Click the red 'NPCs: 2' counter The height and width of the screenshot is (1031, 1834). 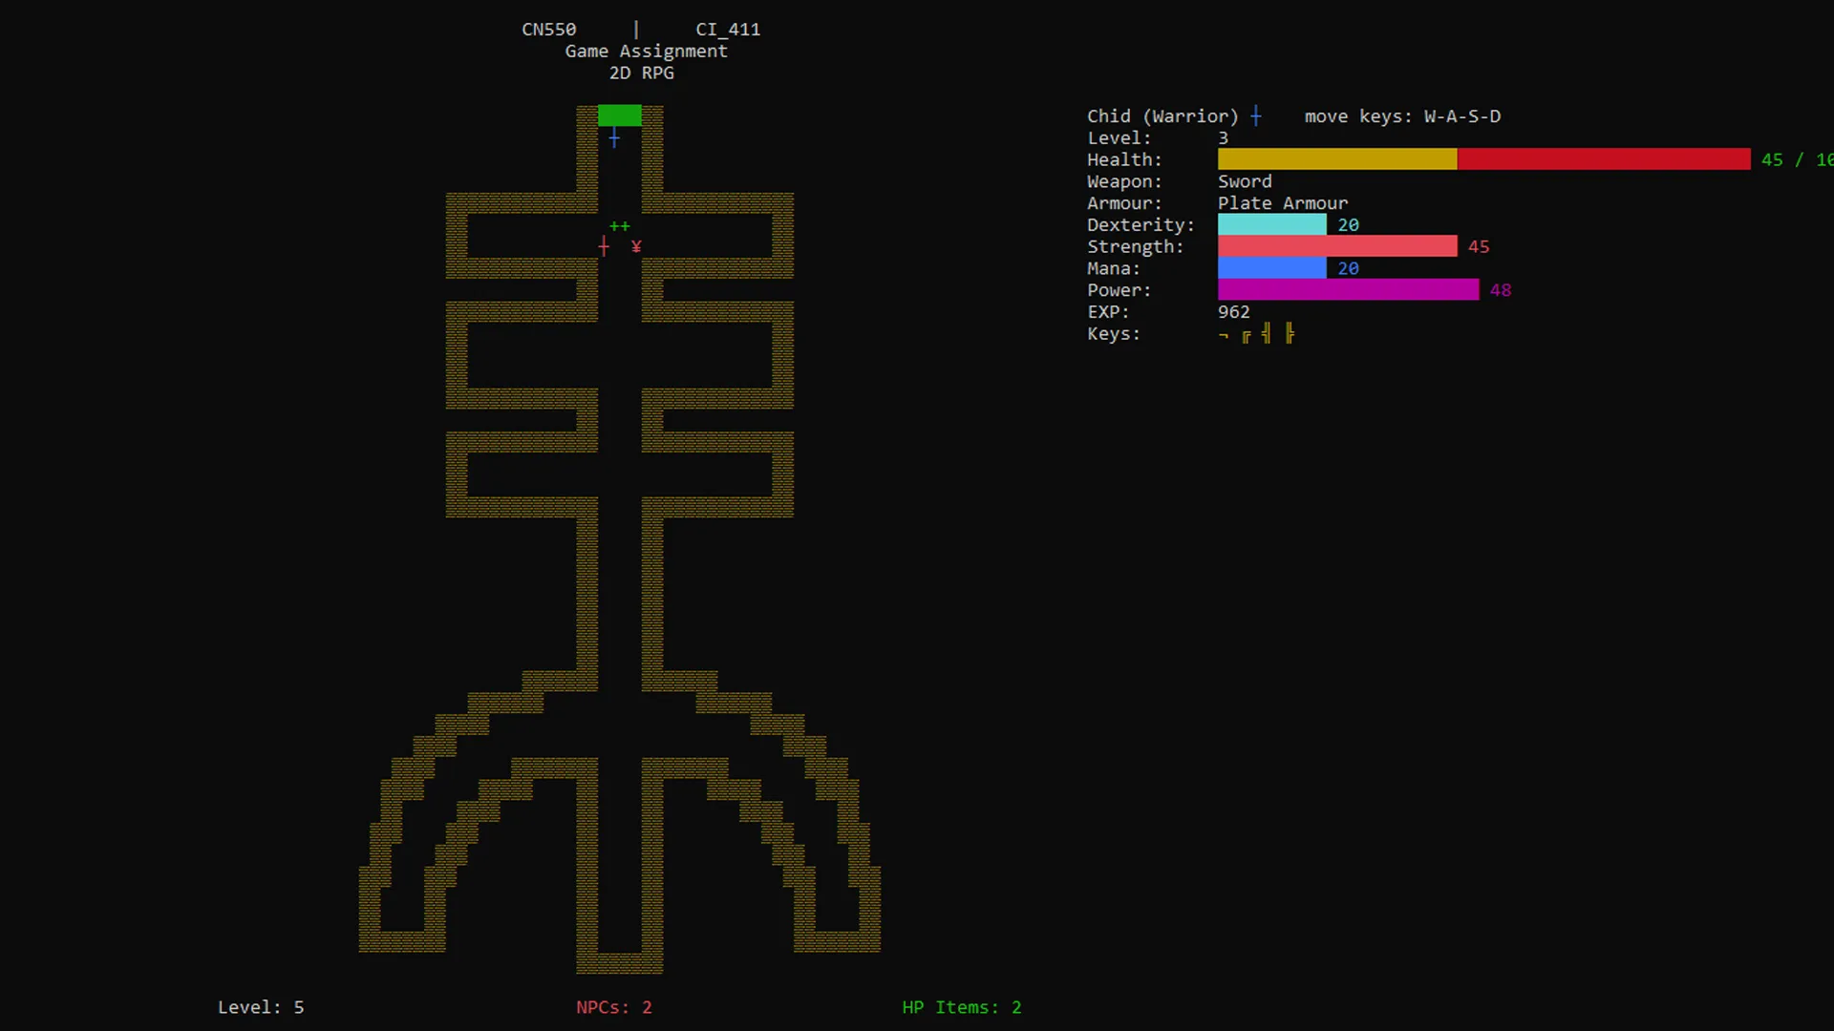pyautogui.click(x=614, y=1007)
